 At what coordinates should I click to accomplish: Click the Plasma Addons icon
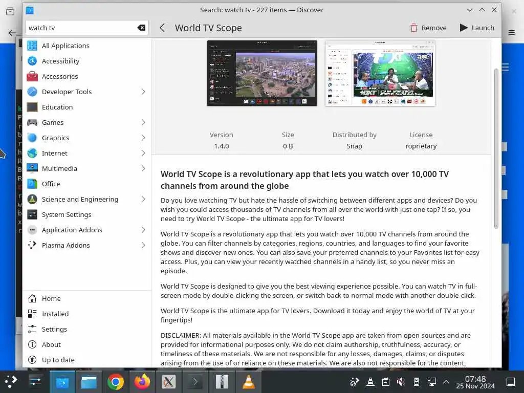click(x=32, y=245)
